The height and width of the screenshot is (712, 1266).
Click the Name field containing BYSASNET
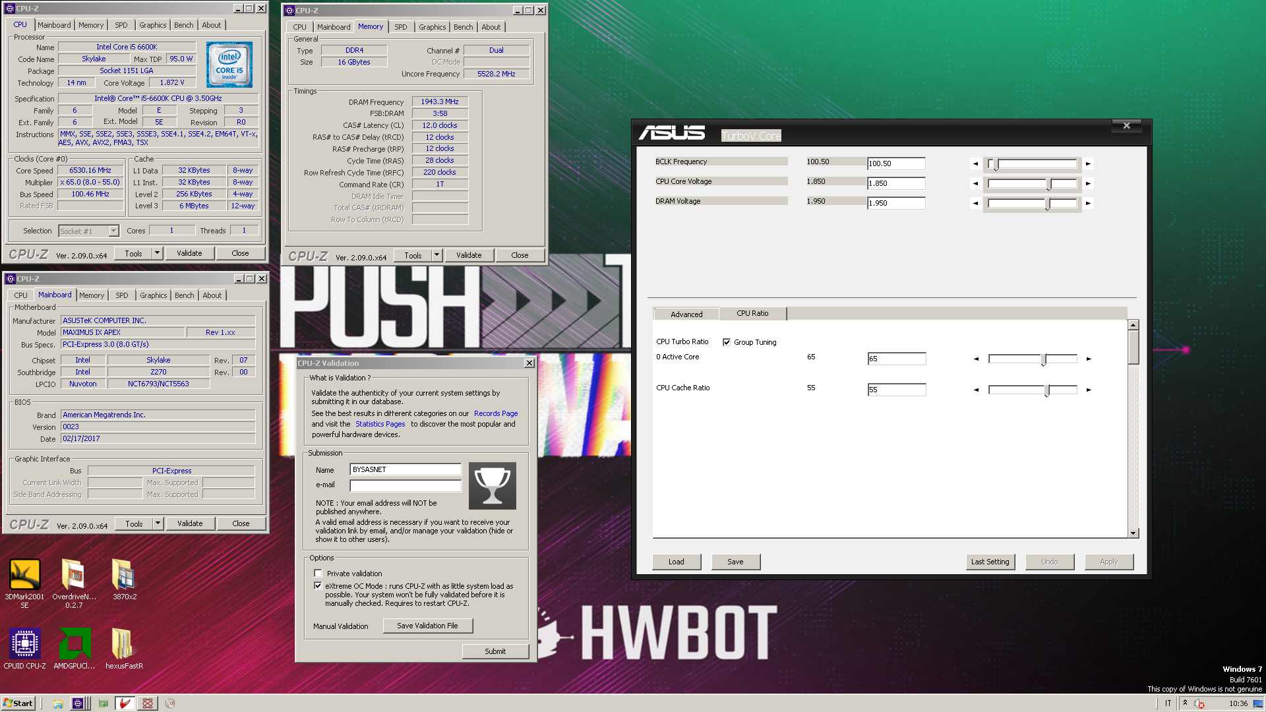(x=406, y=469)
